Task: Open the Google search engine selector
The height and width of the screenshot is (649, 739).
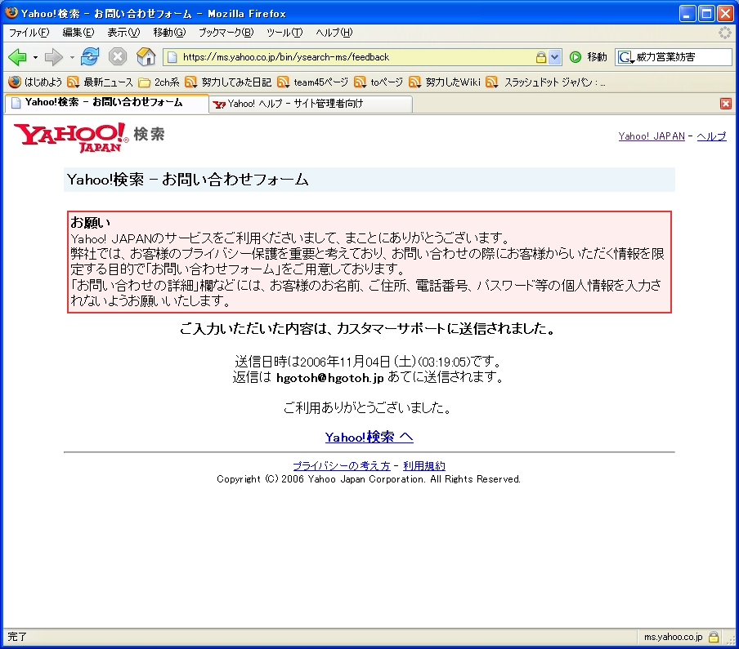Action: click(x=626, y=57)
